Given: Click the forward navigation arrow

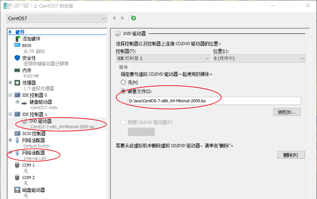Looking at the screenshot, I should pos(123,18).
